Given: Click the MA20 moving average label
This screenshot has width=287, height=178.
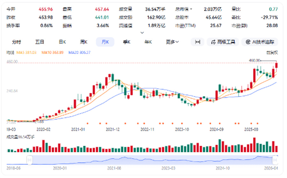Looking at the screenshot, I should click(x=79, y=53).
